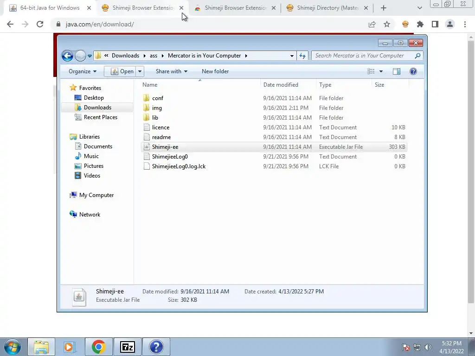475x356 pixels.
Task: Click the Chrome back arrow
Action: 10,24
